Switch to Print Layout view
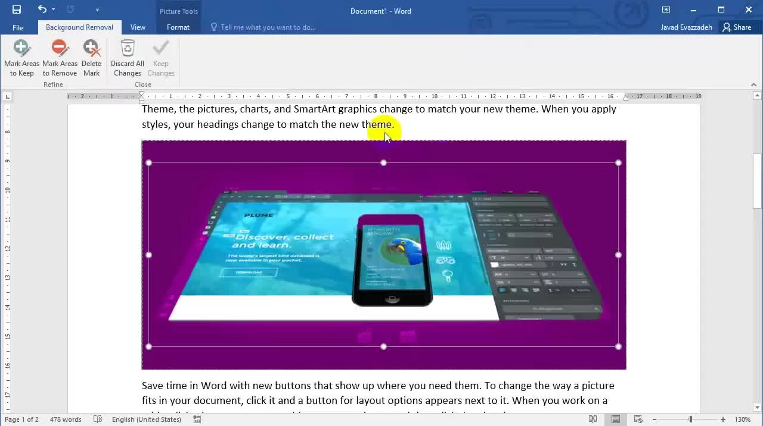Viewport: 763px width, 426px height. click(615, 419)
